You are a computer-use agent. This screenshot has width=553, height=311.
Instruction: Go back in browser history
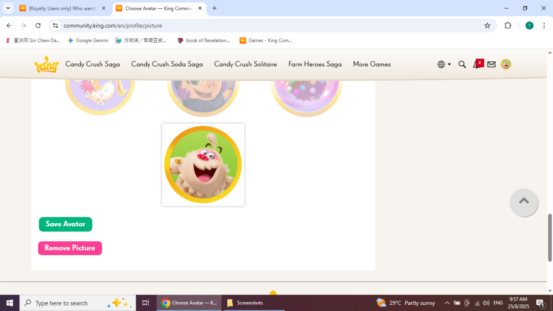[9, 25]
